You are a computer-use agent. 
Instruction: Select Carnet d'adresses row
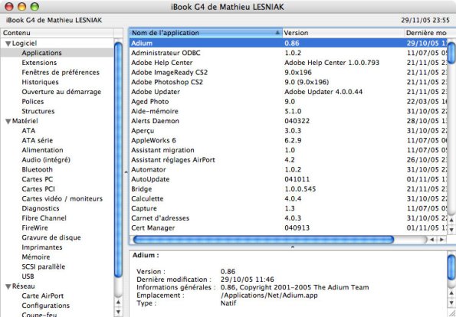click(x=288, y=218)
